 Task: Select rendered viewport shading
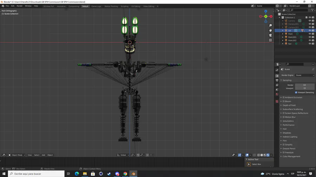click(268, 155)
